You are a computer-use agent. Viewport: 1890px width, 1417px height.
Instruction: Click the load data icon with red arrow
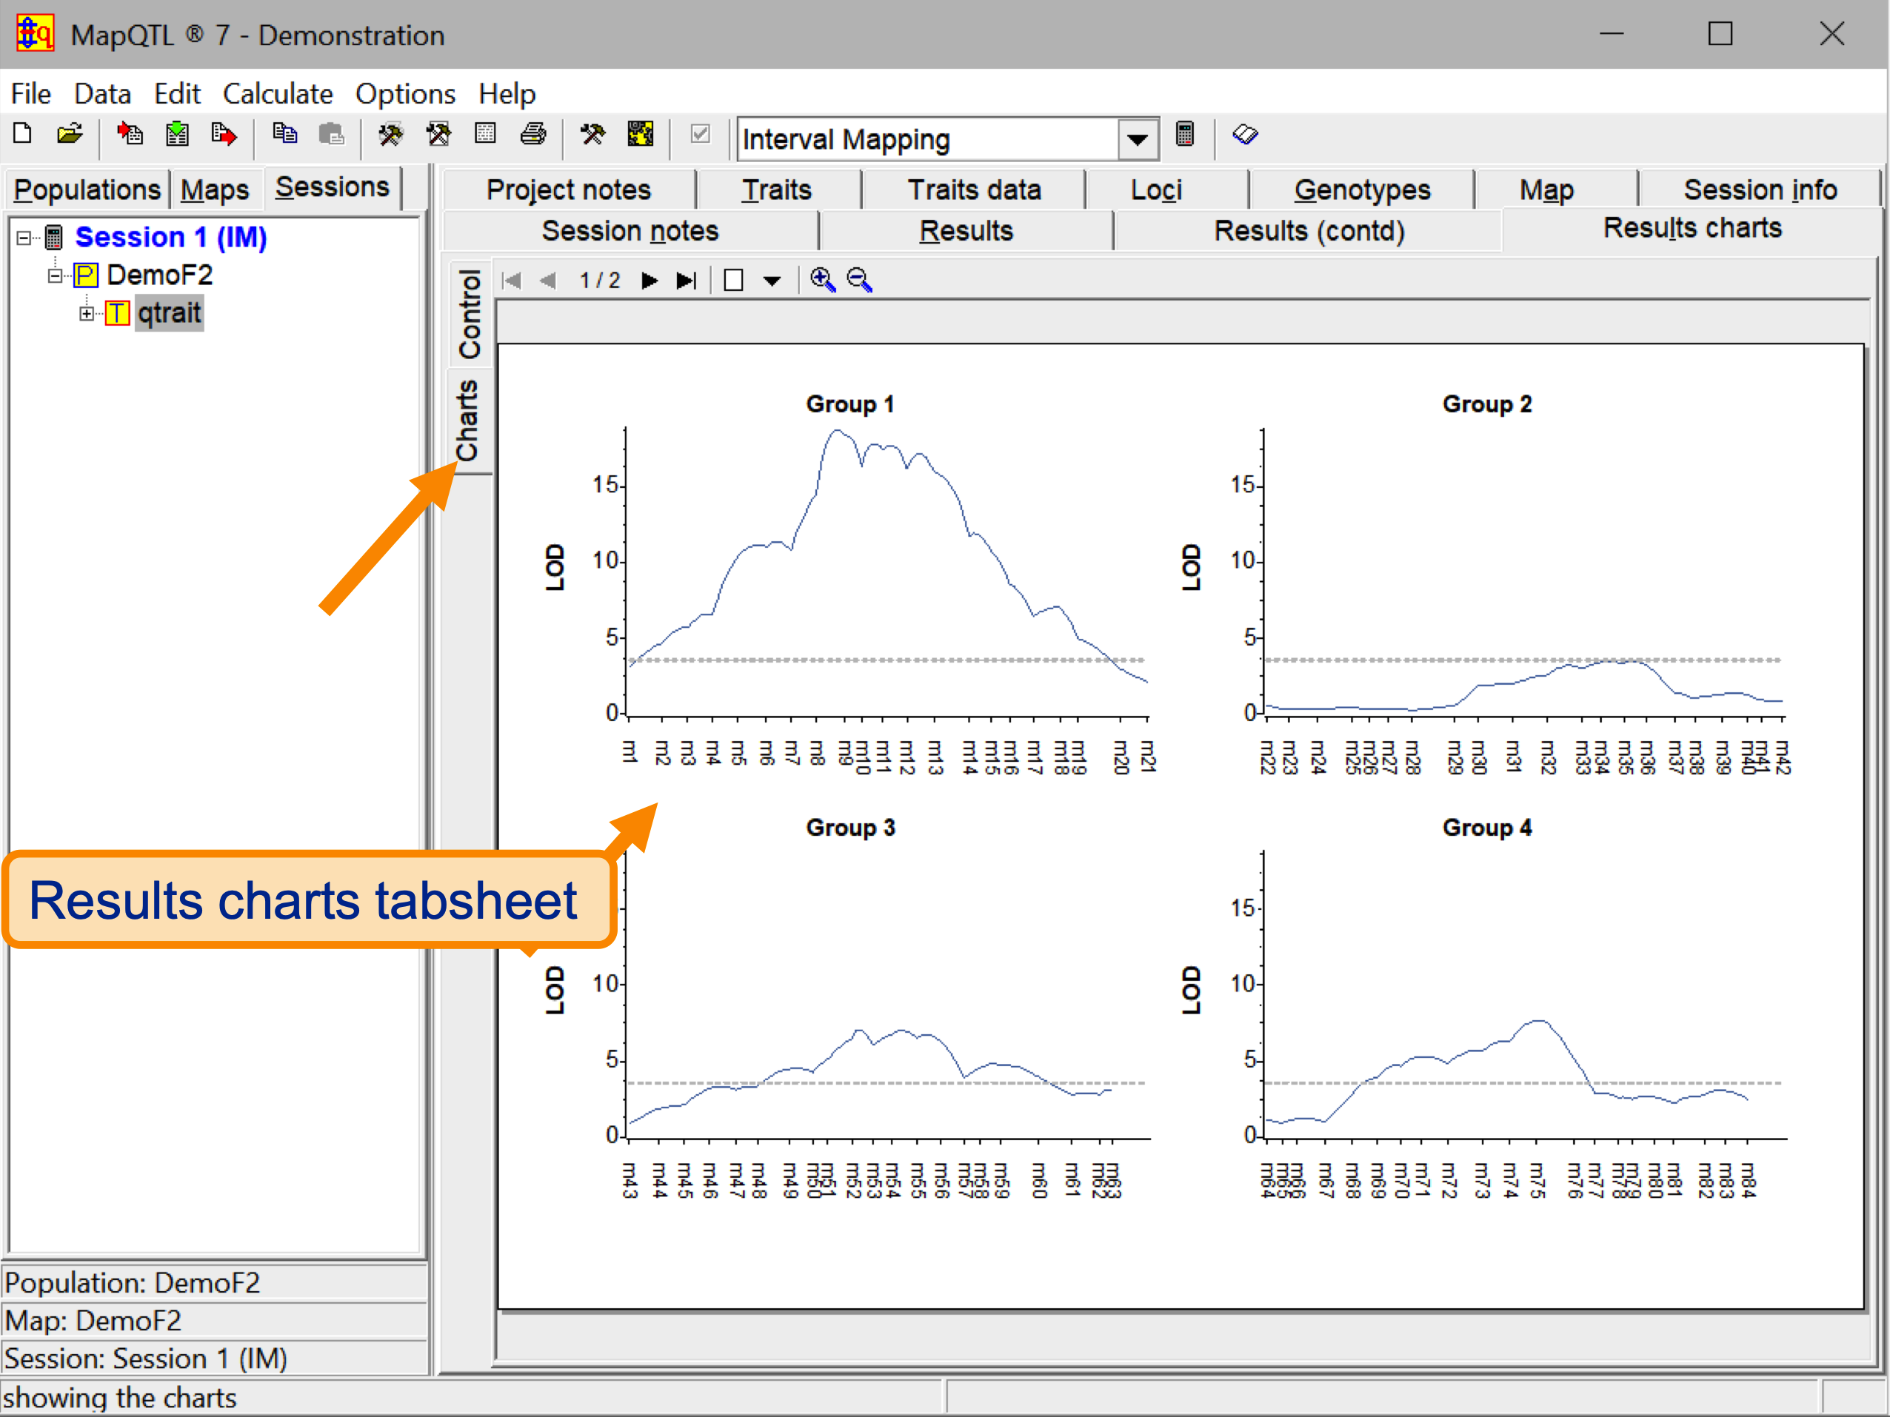pos(130,135)
